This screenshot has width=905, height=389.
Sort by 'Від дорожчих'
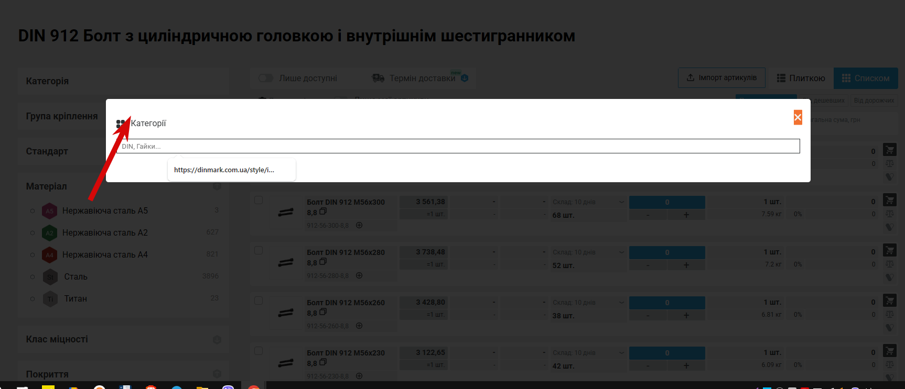(x=874, y=101)
